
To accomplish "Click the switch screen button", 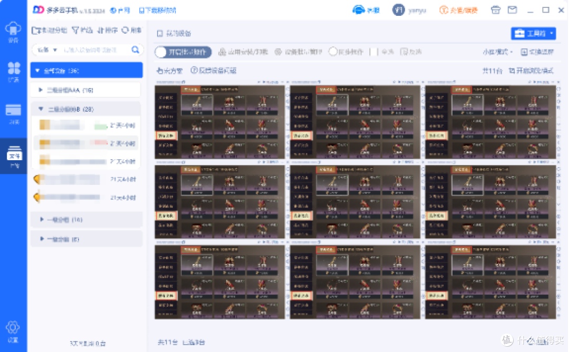I will [x=537, y=52].
